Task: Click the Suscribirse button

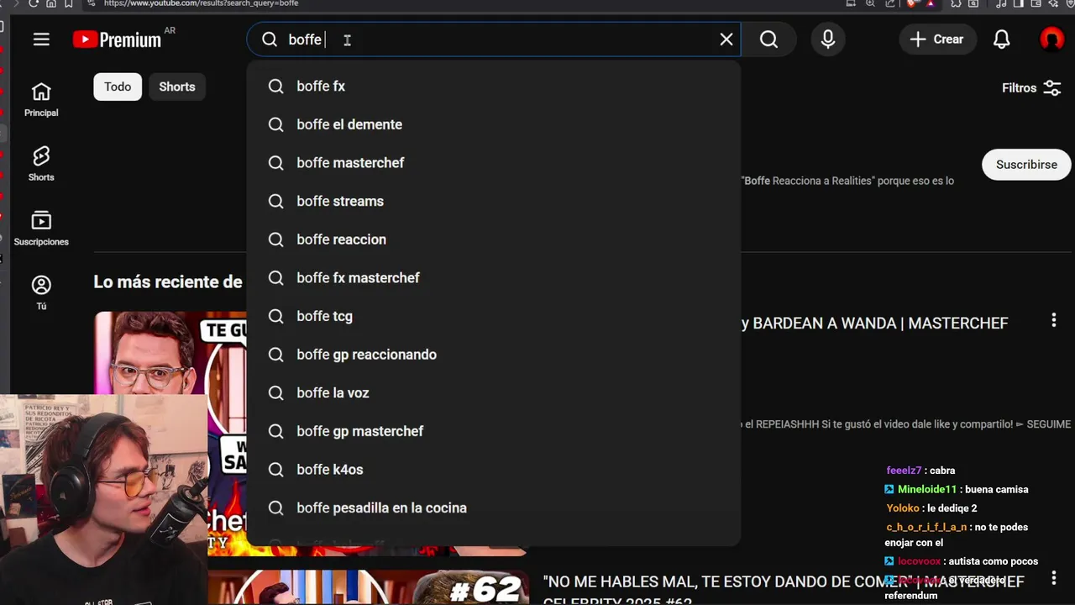Action: 1026,165
